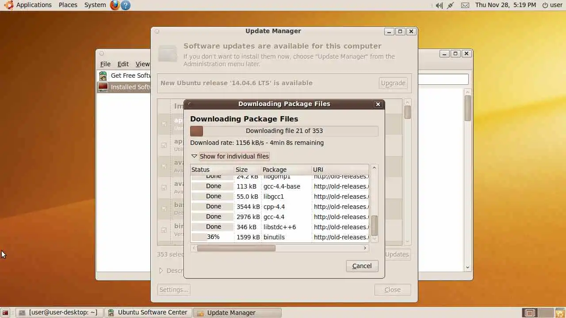Open the user power session menu
This screenshot has height=318, width=566.
(552, 5)
